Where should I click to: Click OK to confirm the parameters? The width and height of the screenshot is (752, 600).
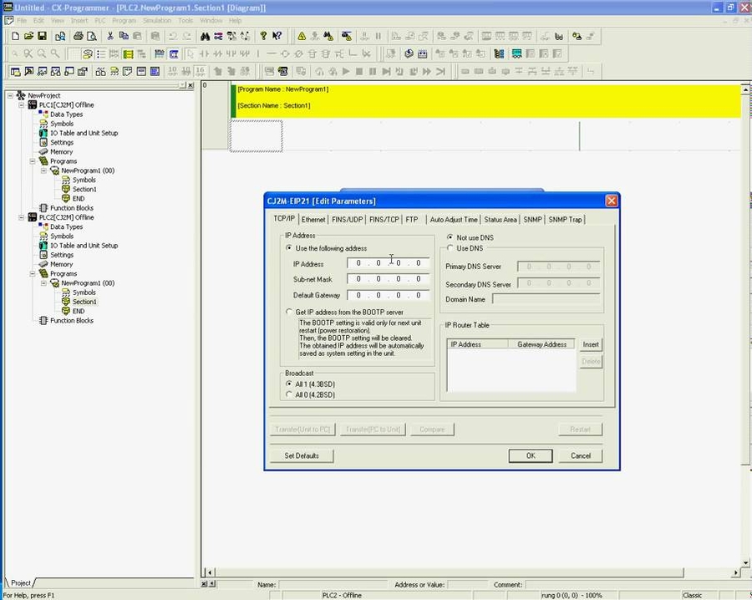pos(530,455)
